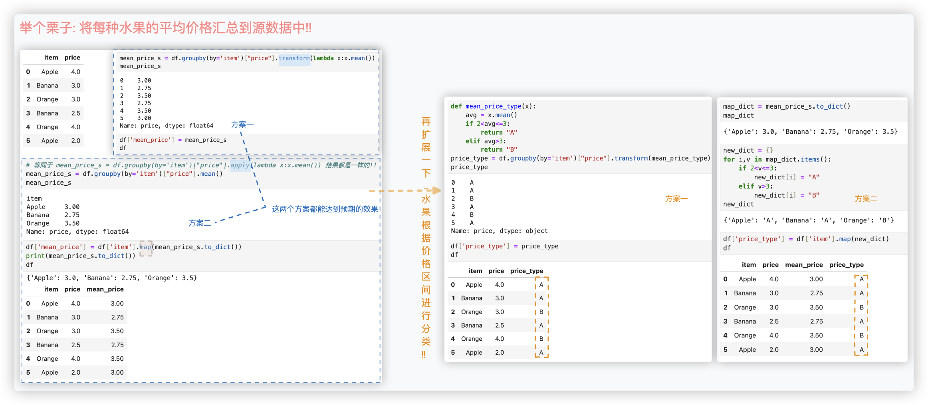The width and height of the screenshot is (928, 405).
Task: Select the blue 方案二 label
Action: pyautogui.click(x=200, y=223)
